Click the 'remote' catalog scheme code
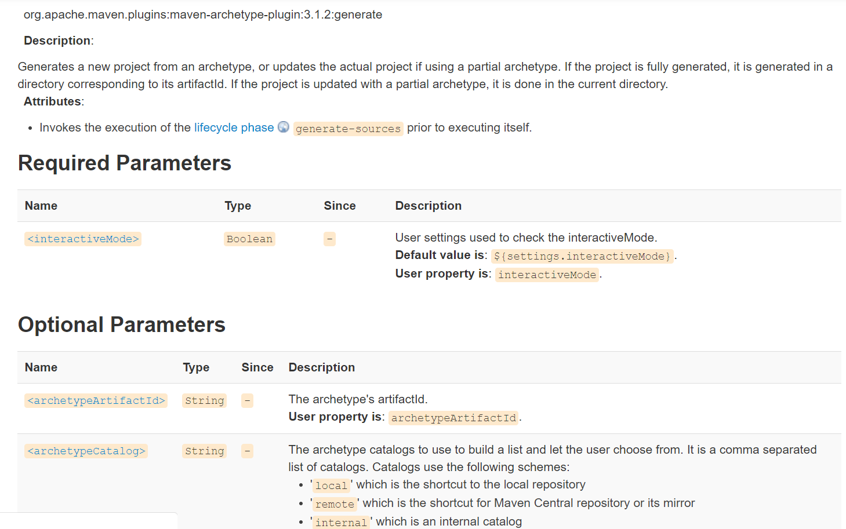The width and height of the screenshot is (846, 529). 335,504
